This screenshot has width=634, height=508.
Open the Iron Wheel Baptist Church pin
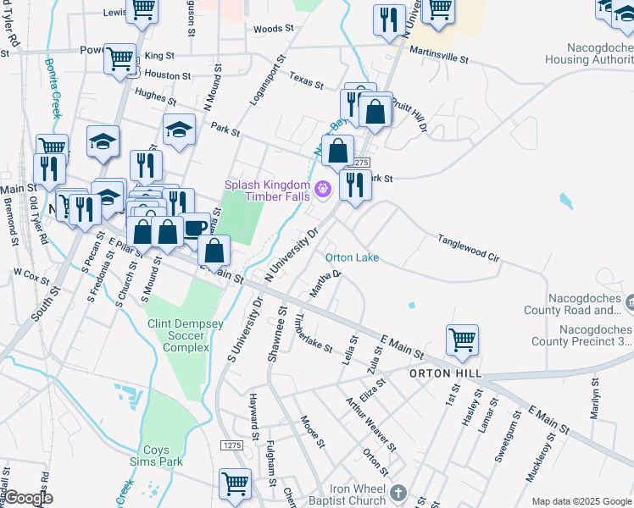[398, 493]
